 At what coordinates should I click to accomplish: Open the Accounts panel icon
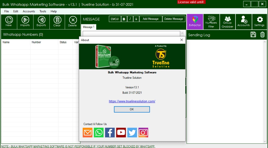tap(243, 22)
